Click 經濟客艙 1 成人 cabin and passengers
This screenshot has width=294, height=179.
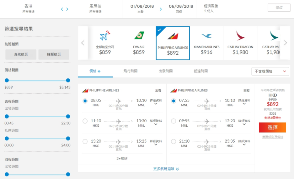211,9
